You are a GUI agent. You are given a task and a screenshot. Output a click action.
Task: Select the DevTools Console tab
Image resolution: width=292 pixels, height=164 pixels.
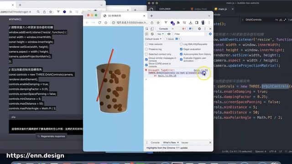[163, 29]
